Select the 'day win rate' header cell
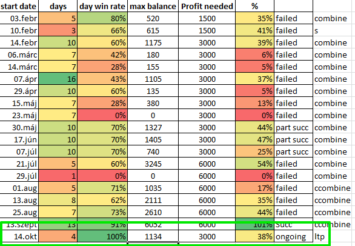The width and height of the screenshot is (355, 246). coord(102,6)
